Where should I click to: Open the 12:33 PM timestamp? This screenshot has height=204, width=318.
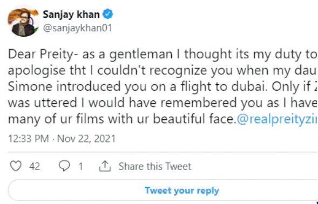pos(29,139)
